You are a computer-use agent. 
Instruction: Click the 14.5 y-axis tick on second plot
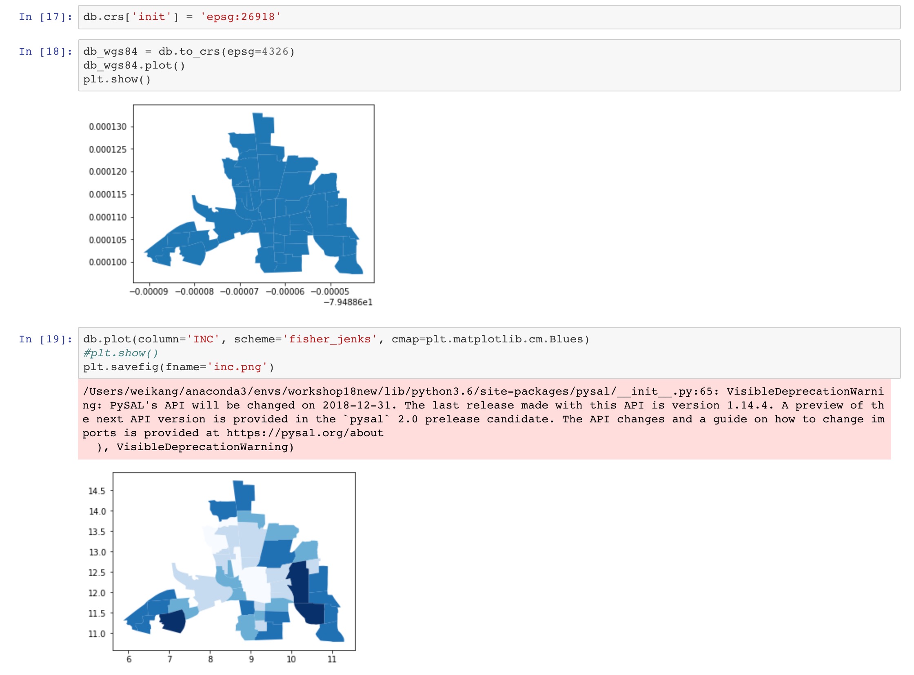pos(97,491)
